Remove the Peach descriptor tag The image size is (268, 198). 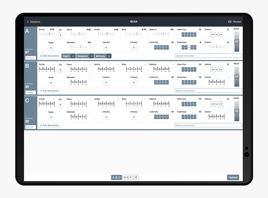[73, 56]
